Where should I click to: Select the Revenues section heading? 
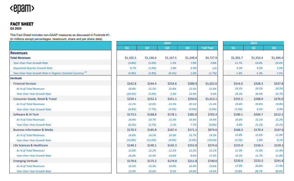pyautogui.click(x=19, y=53)
